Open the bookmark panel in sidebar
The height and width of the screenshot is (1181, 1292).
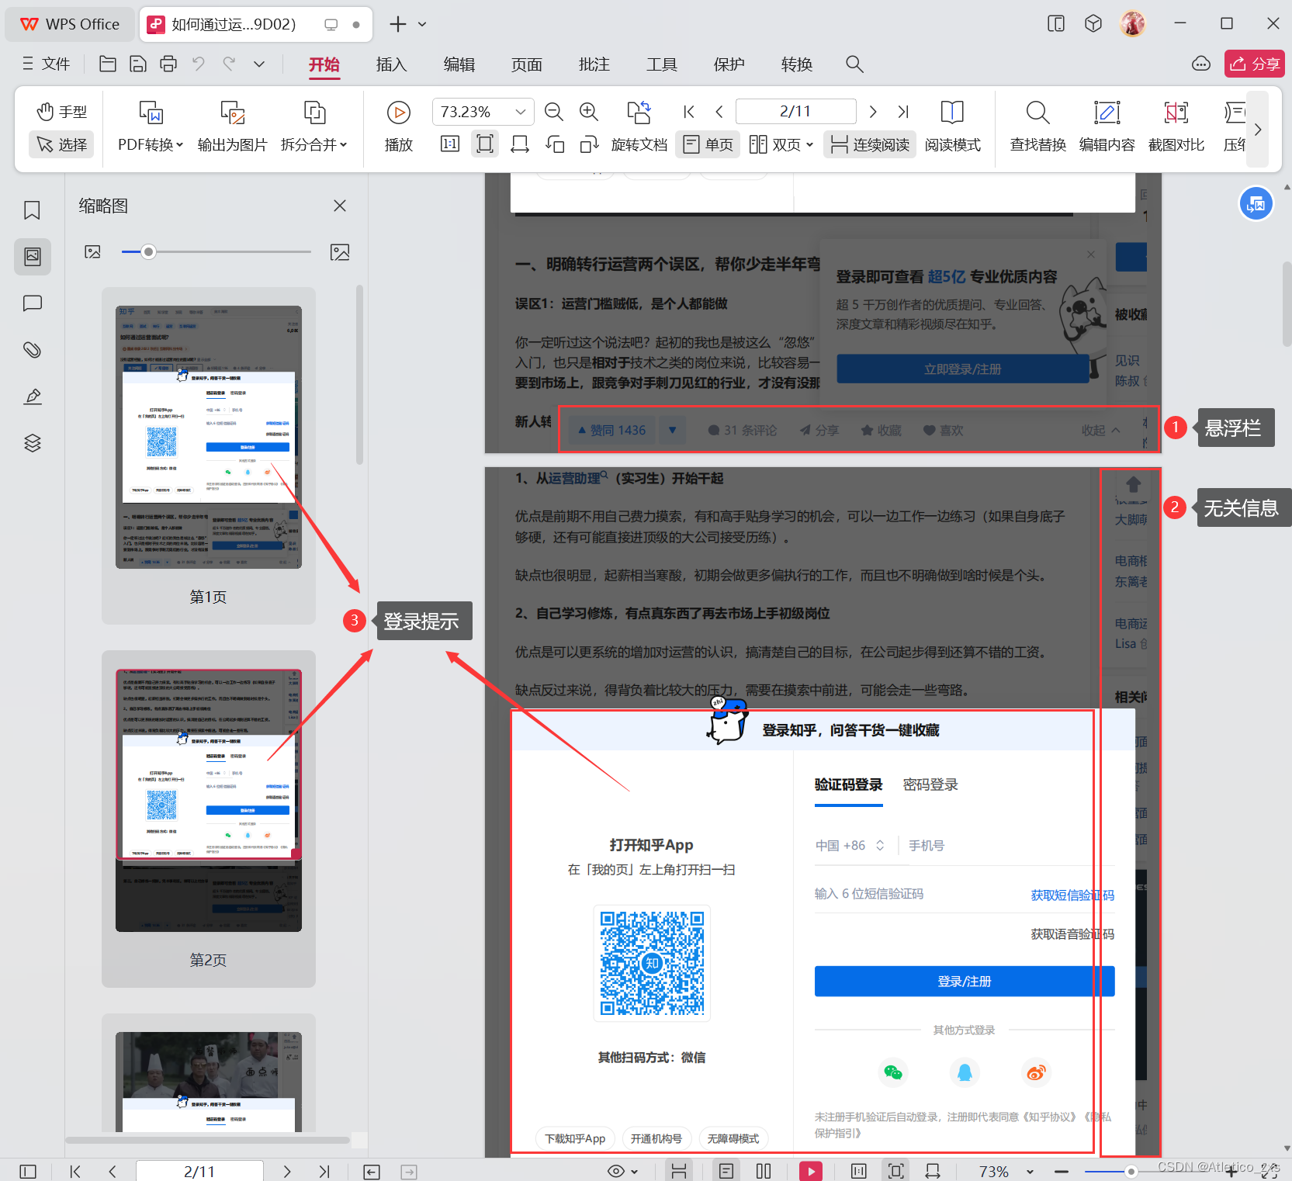click(x=33, y=210)
